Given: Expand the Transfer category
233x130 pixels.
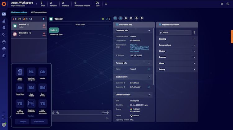Looking at the screenshot, I should point(194,57).
